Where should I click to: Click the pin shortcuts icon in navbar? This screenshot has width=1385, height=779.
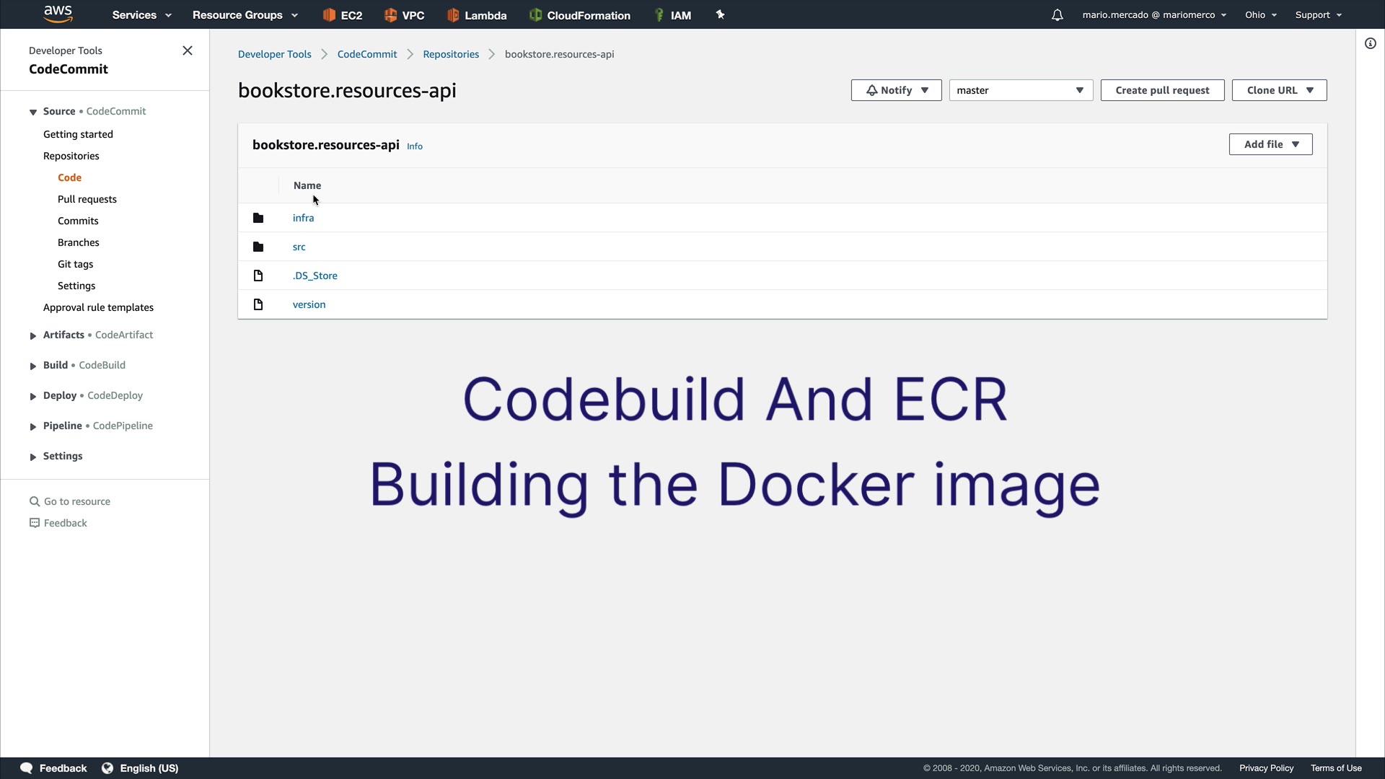(720, 14)
